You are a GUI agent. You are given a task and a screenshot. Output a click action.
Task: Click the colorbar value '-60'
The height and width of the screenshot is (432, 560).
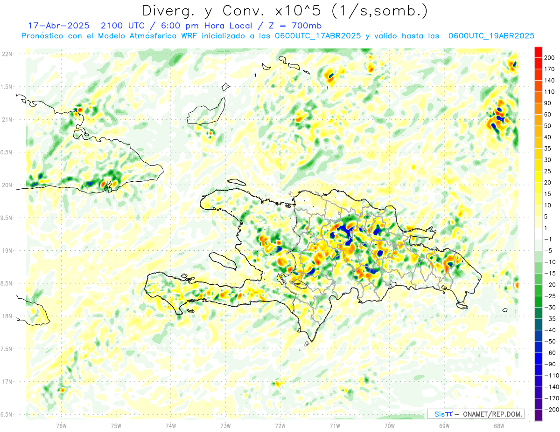(x=549, y=353)
